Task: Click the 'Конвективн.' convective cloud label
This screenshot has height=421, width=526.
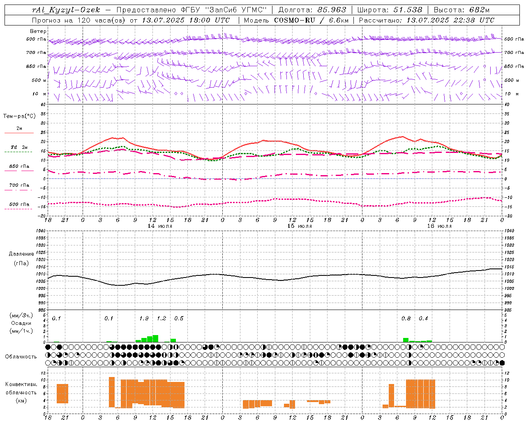Action: pyautogui.click(x=21, y=384)
